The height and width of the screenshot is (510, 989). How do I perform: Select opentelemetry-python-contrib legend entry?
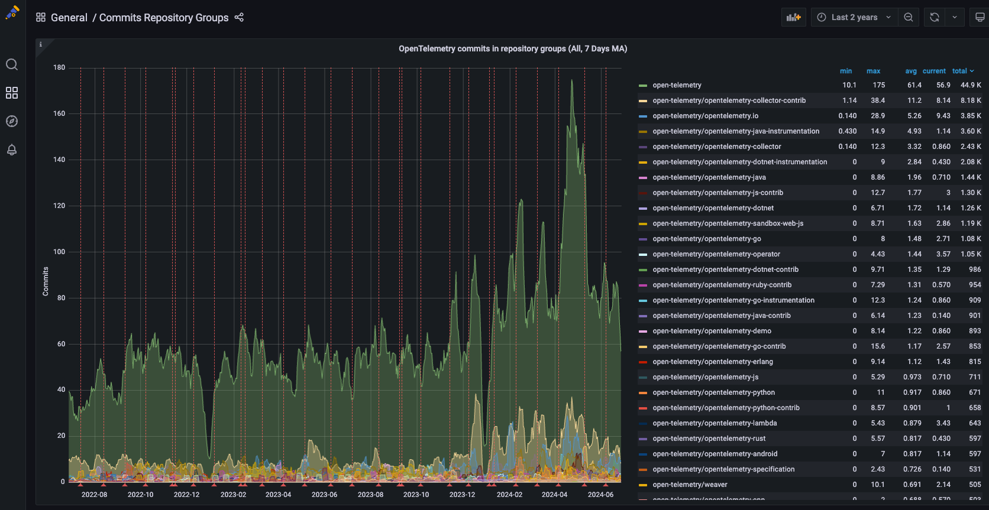click(x=726, y=408)
